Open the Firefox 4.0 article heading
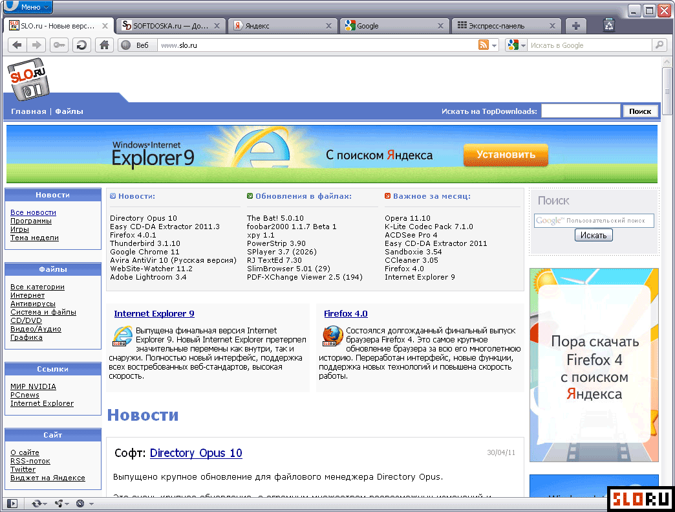 [x=346, y=314]
